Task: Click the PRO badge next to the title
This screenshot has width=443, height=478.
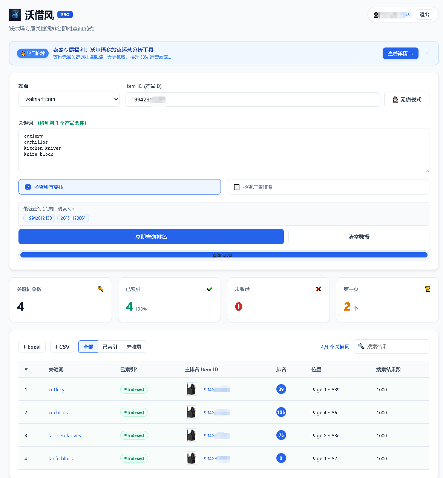Action: click(x=65, y=15)
